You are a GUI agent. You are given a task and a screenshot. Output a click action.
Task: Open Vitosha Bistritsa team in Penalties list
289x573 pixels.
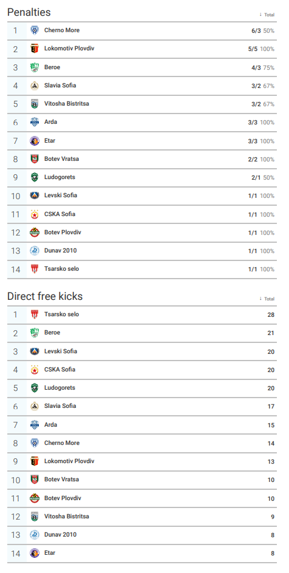(x=67, y=103)
